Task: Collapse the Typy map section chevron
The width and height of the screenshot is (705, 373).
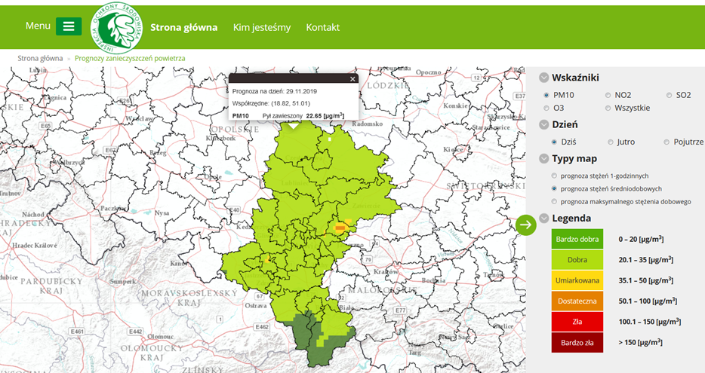Action: point(543,159)
